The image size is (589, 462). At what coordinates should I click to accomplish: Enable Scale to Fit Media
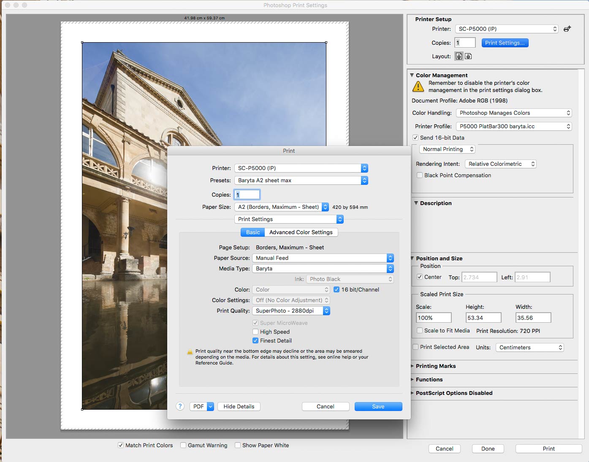tap(420, 330)
